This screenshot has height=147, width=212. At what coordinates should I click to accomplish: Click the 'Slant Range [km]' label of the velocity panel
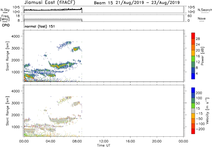7,111
